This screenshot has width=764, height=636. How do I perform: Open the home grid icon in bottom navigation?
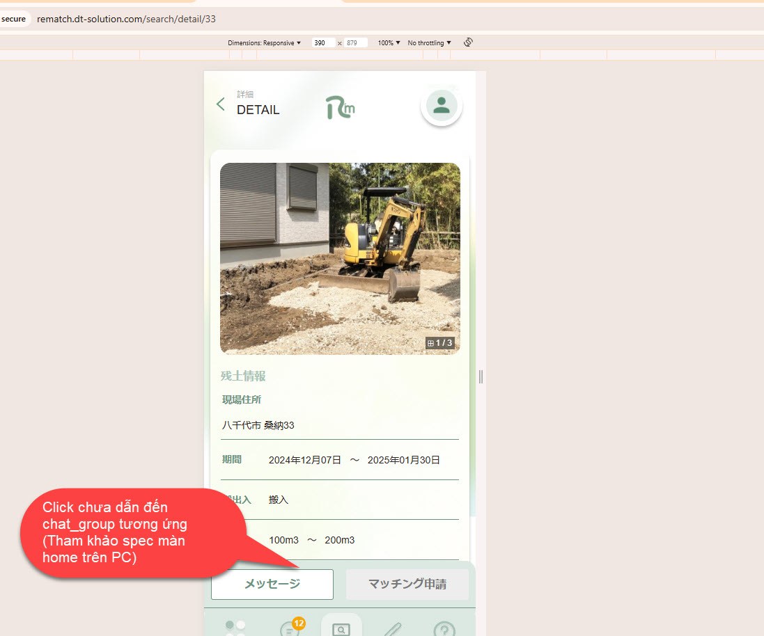[235, 628]
